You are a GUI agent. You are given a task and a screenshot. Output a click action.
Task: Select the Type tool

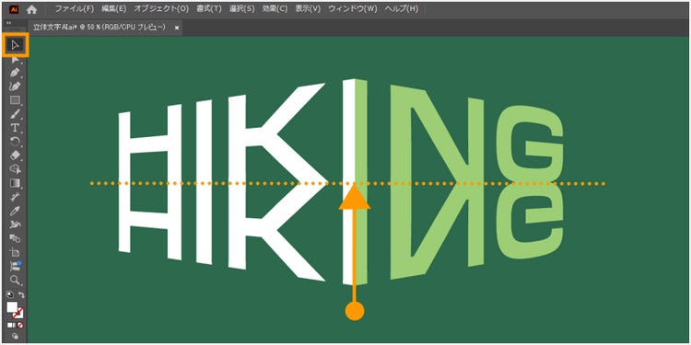pos(16,128)
